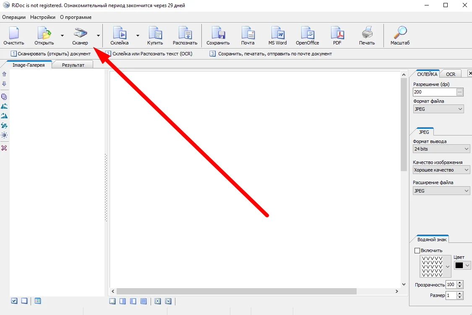
Task: Switch to the Результат tab
Action: 73,65
